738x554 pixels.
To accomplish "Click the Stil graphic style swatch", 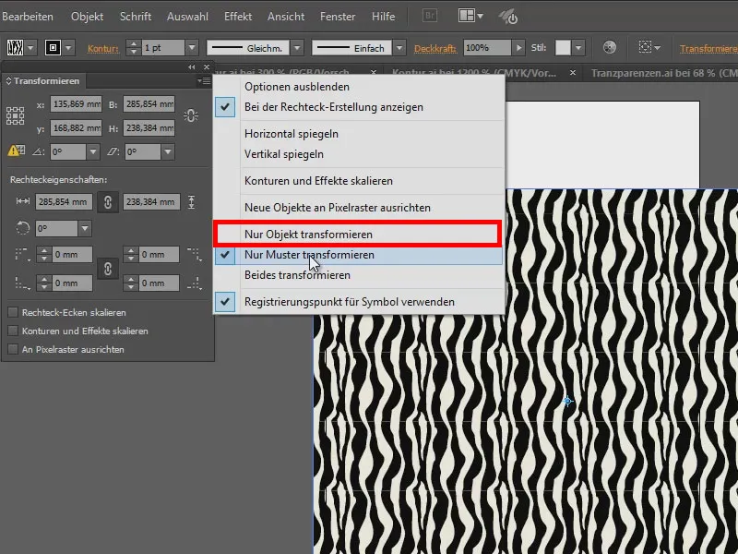I will pos(563,48).
